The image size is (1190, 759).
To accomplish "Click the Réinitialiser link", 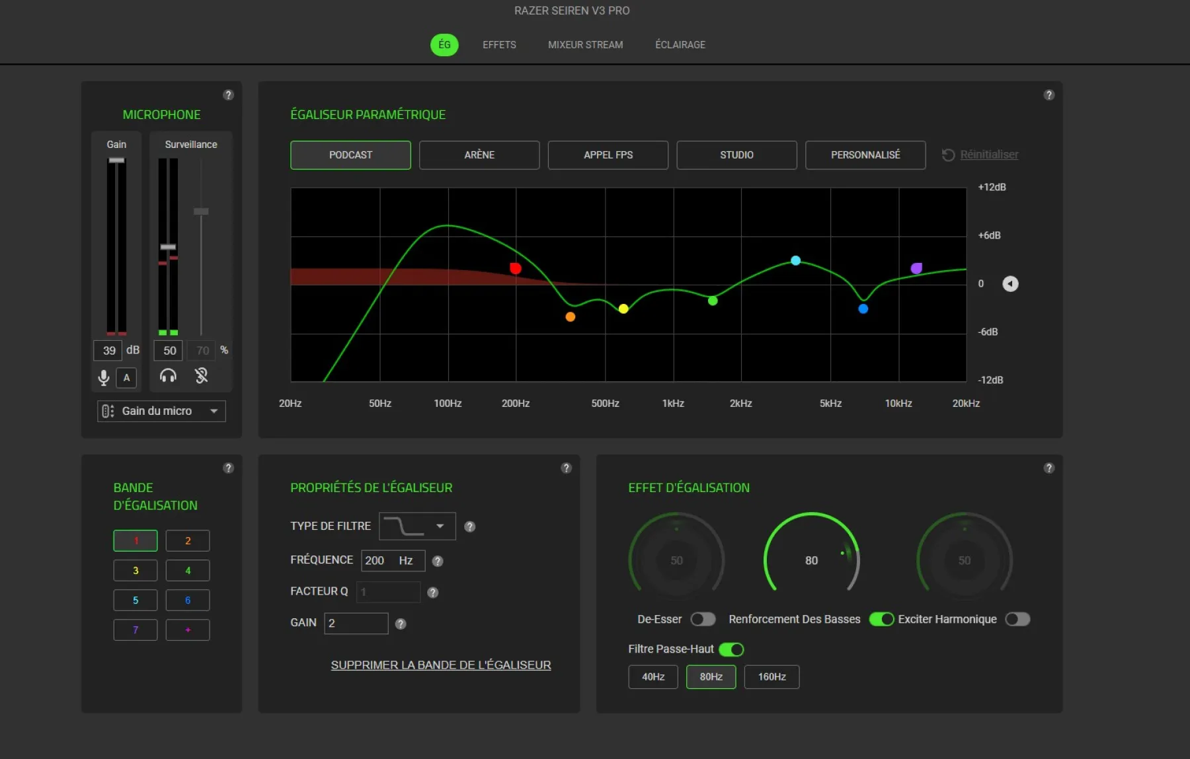I will point(989,155).
